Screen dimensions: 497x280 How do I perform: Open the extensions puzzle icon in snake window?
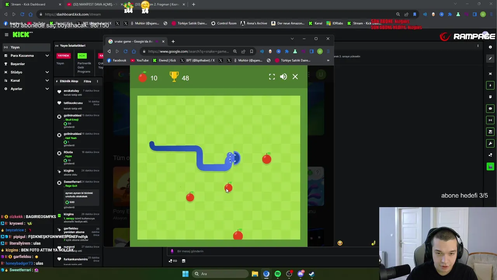point(287,51)
